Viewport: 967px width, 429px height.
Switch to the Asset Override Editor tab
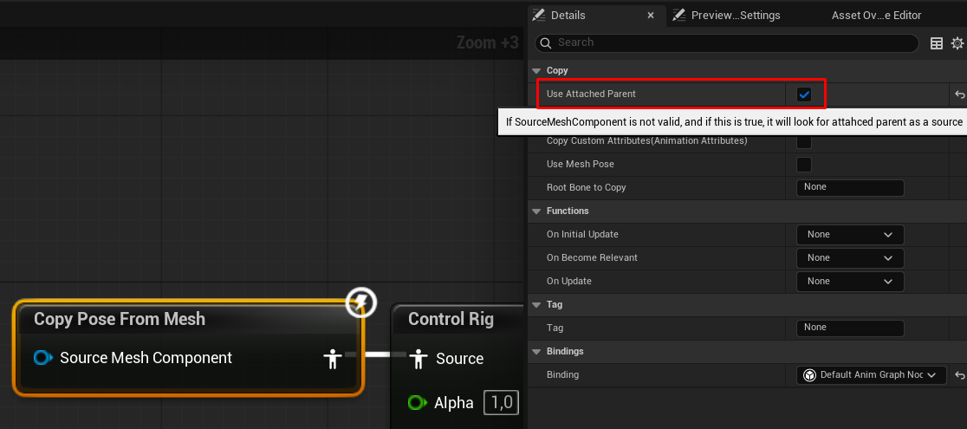(875, 16)
